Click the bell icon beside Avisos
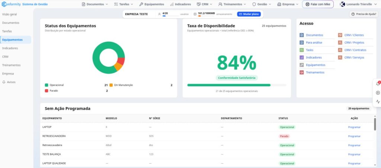 click(x=4, y=82)
